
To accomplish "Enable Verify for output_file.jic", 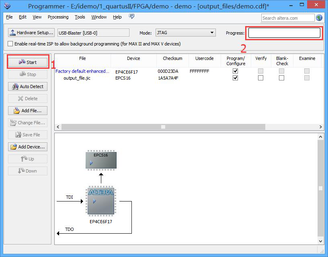I will click(x=260, y=78).
